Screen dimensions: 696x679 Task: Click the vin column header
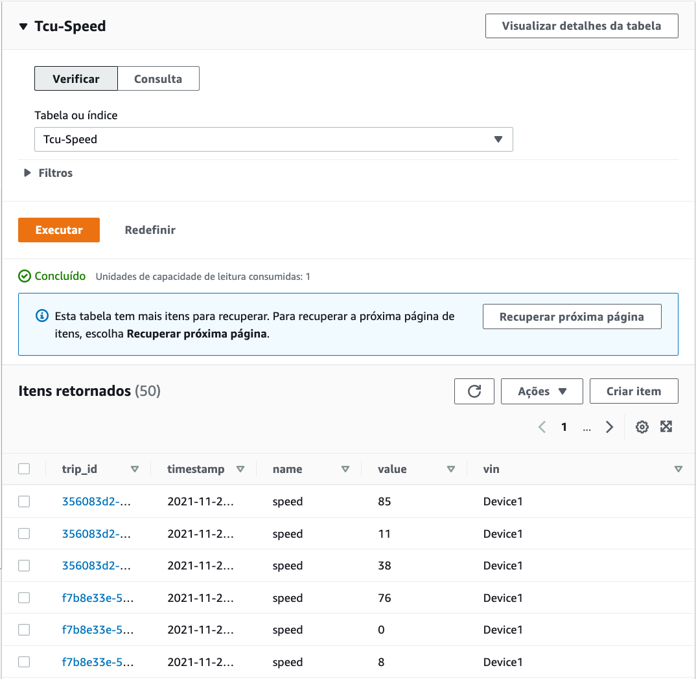click(491, 469)
